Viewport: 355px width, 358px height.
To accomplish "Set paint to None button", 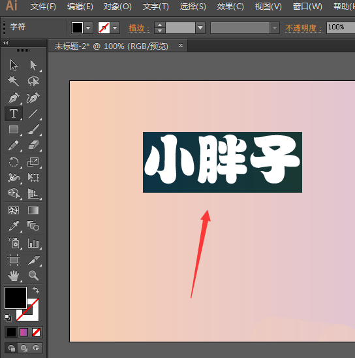I will pyautogui.click(x=36, y=333).
